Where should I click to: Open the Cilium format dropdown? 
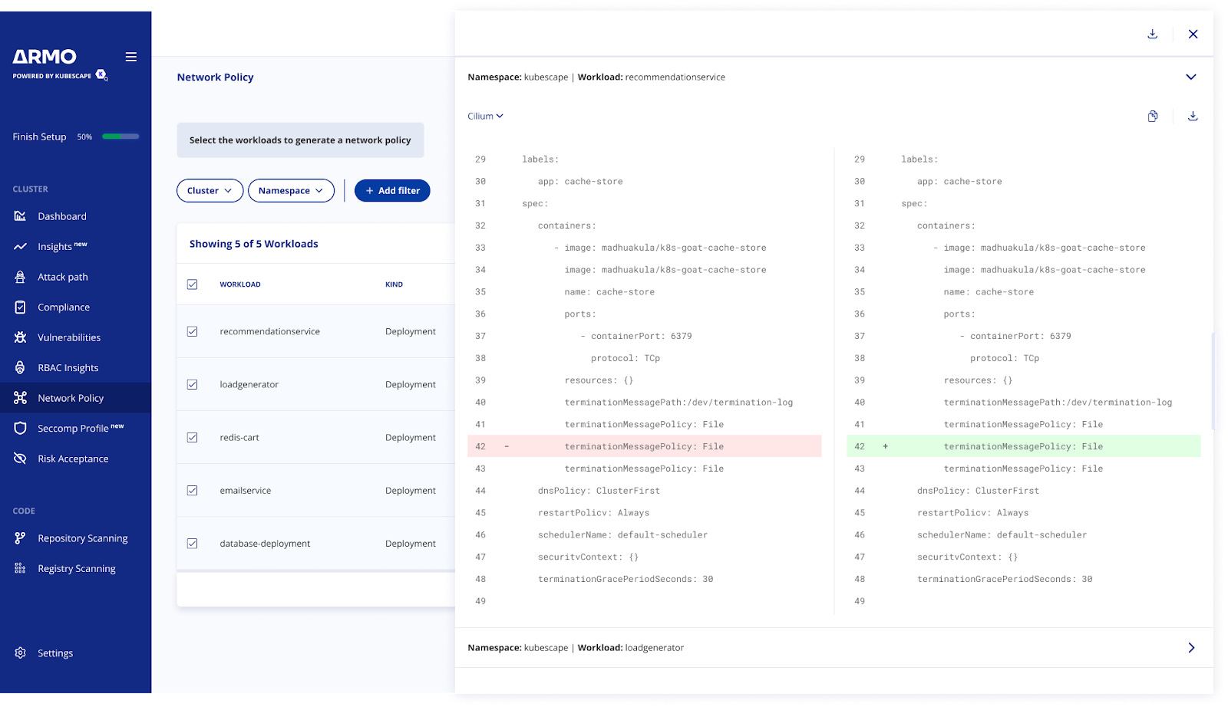[x=485, y=116]
